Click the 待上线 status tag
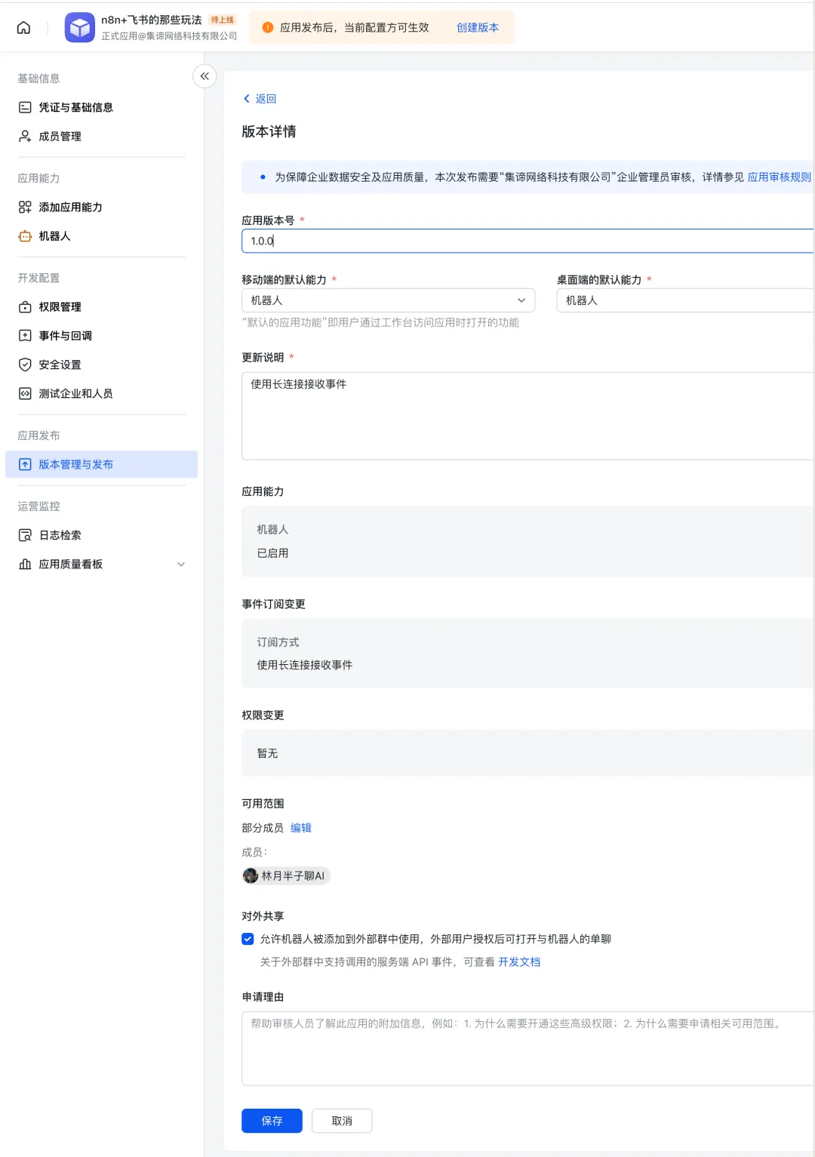Image resolution: width=815 pixels, height=1157 pixels. [x=223, y=20]
